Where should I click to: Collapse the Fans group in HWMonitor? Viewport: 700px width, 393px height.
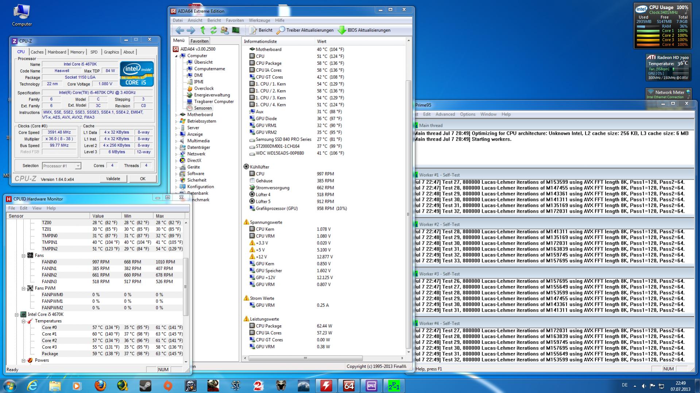[x=23, y=256]
